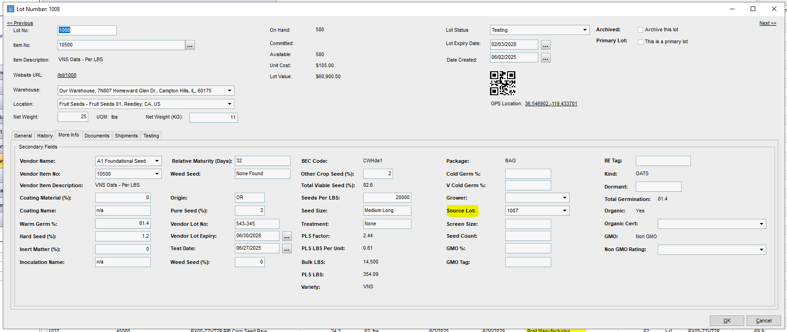Image resolution: width=787 pixels, height=332 pixels.
Task: Open the GPS Location coordinates link
Action: coord(551,103)
